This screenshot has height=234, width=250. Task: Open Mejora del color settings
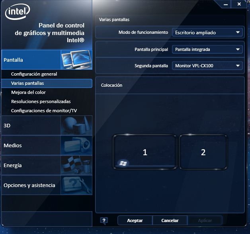[x=28, y=92]
